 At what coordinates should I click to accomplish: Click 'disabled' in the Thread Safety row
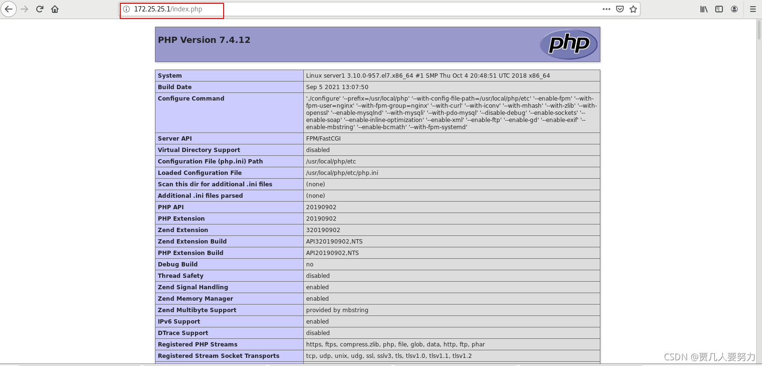(x=318, y=276)
